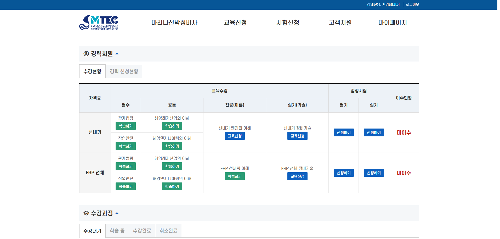Screen dimensions: 500x239
Task: Open the 마이페이지 menu
Action: 392,23
